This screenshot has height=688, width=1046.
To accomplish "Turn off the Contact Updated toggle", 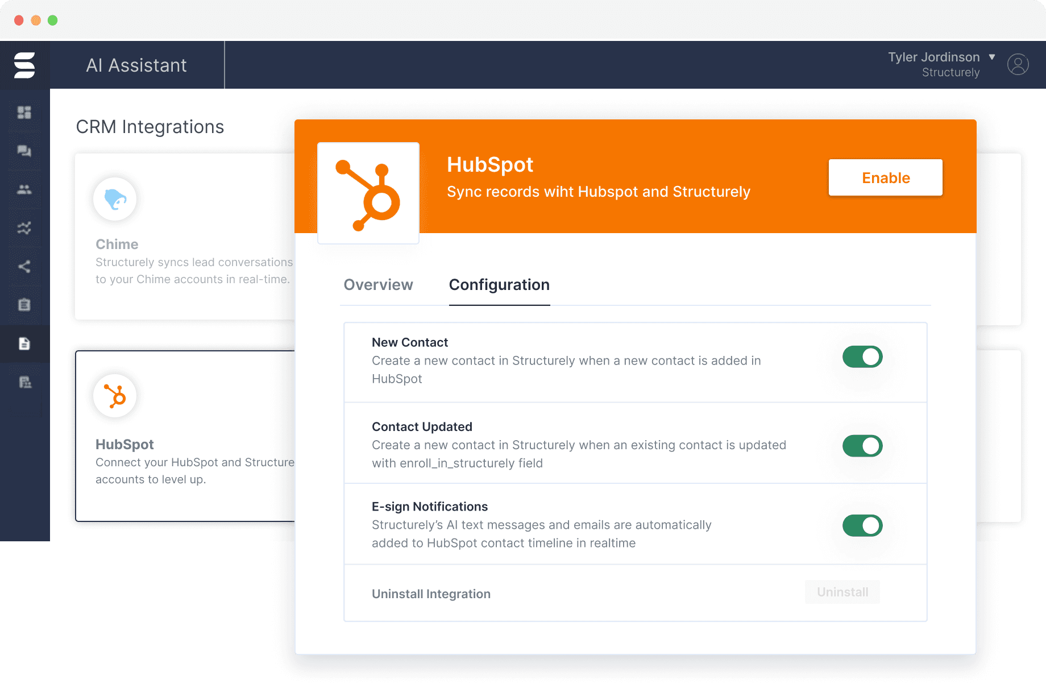I will point(862,446).
